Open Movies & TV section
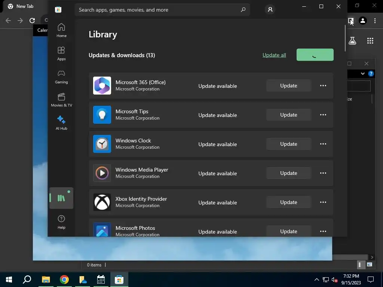The height and width of the screenshot is (287, 383). click(x=61, y=100)
